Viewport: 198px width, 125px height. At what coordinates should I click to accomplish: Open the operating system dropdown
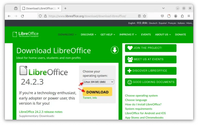[98, 82]
